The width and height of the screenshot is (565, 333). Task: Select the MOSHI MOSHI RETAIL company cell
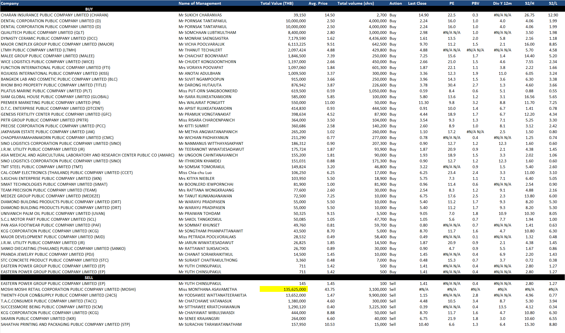tap(68, 289)
